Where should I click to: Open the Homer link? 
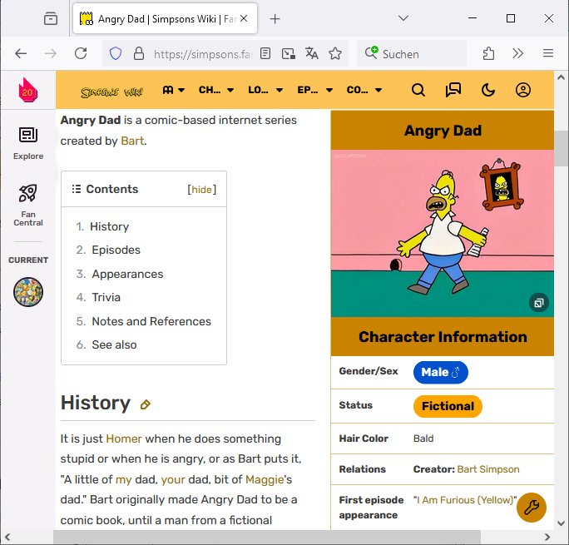pyautogui.click(x=124, y=438)
